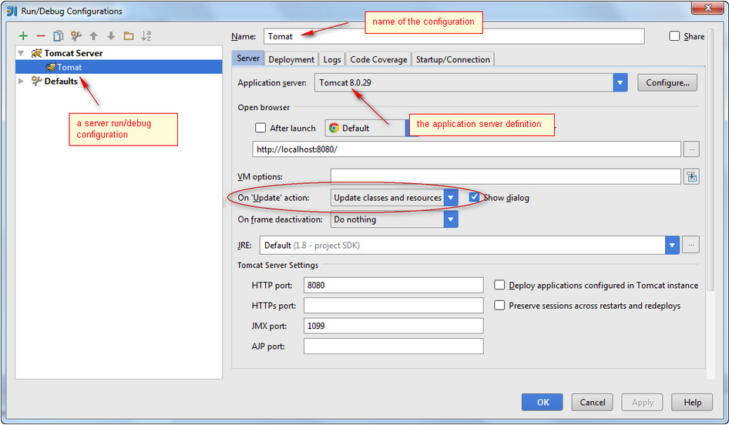
Task: Open the Application server dropdown
Action: pyautogui.click(x=620, y=82)
